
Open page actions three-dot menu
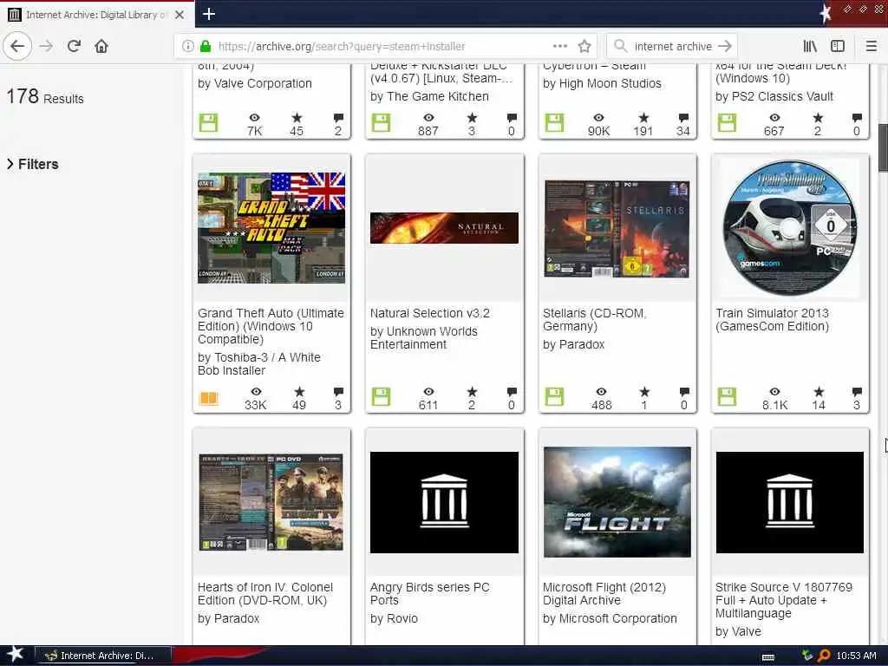559,46
